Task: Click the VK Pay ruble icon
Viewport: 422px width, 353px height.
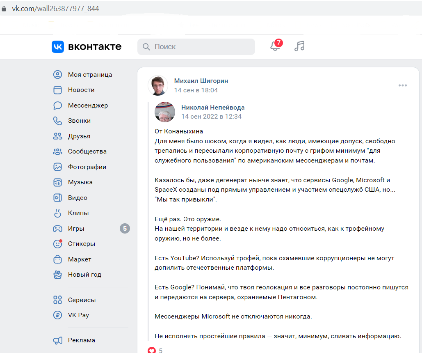Action: click(x=57, y=315)
